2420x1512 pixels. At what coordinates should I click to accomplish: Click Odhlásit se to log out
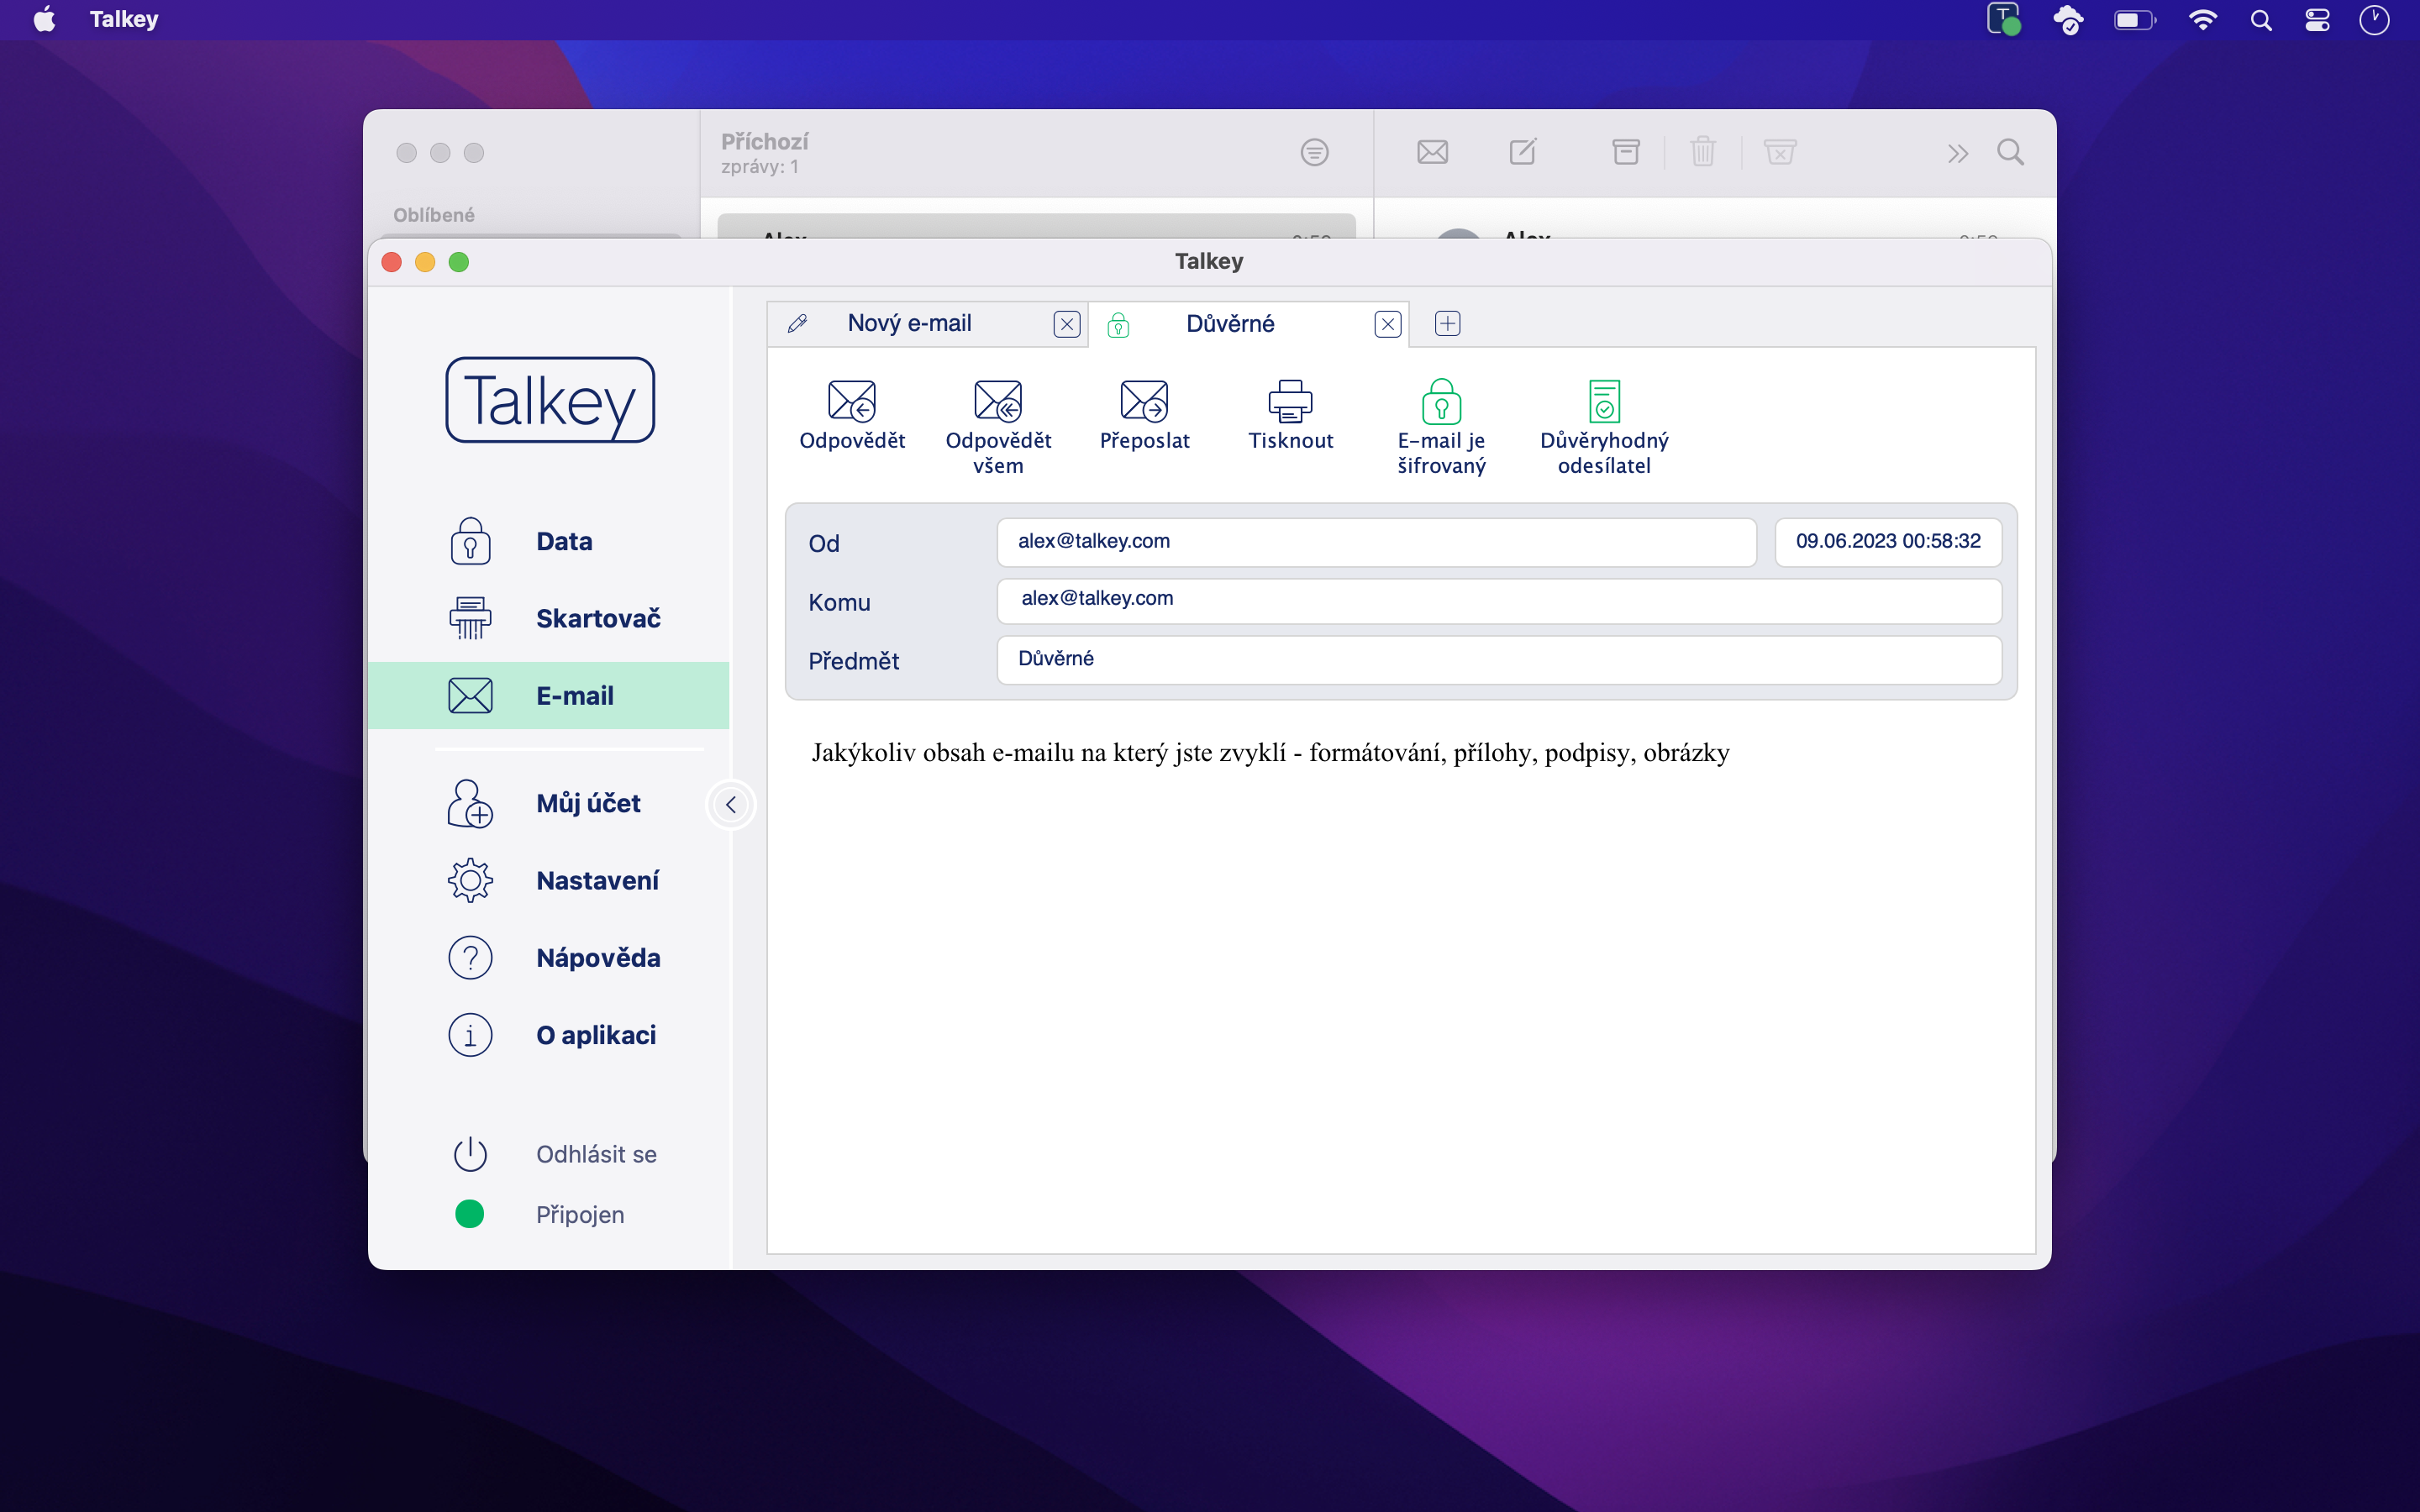click(x=596, y=1153)
